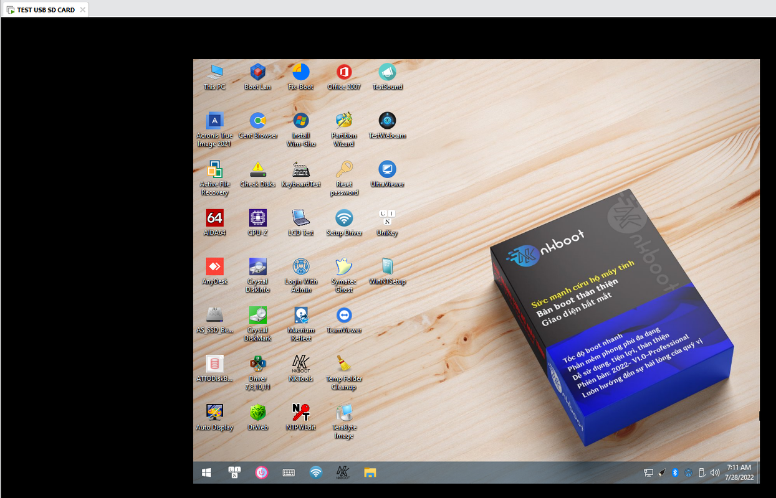The image size is (776, 498).
Task: Launch Cent Browser
Action: pyautogui.click(x=258, y=126)
